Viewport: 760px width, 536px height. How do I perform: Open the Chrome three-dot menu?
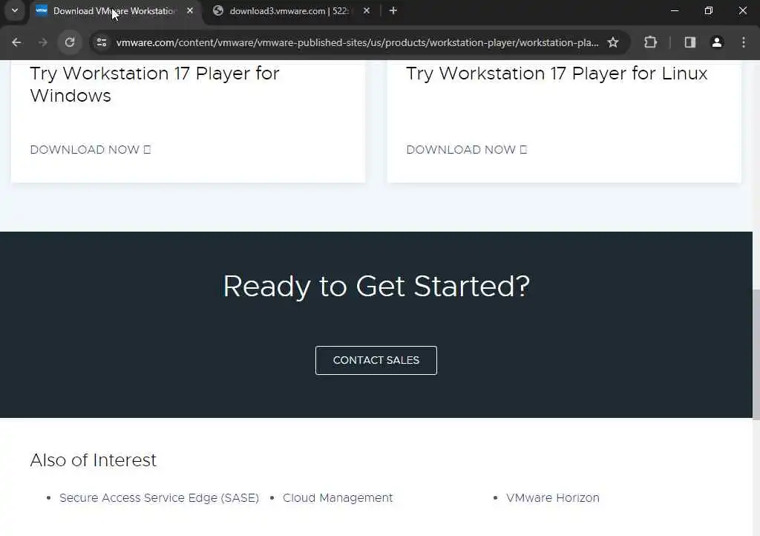tap(744, 42)
